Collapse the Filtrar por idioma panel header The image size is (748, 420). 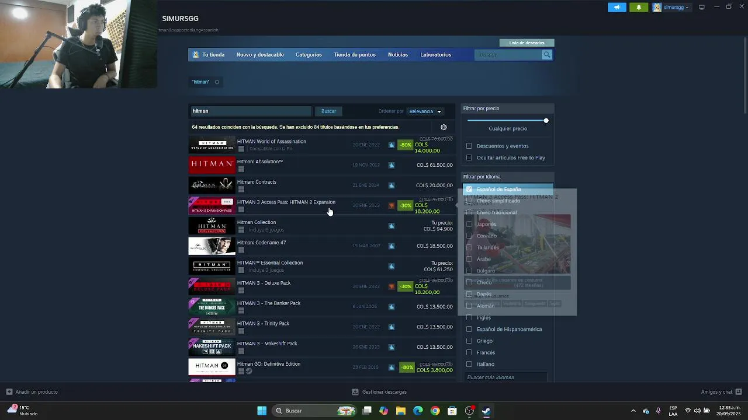507,177
